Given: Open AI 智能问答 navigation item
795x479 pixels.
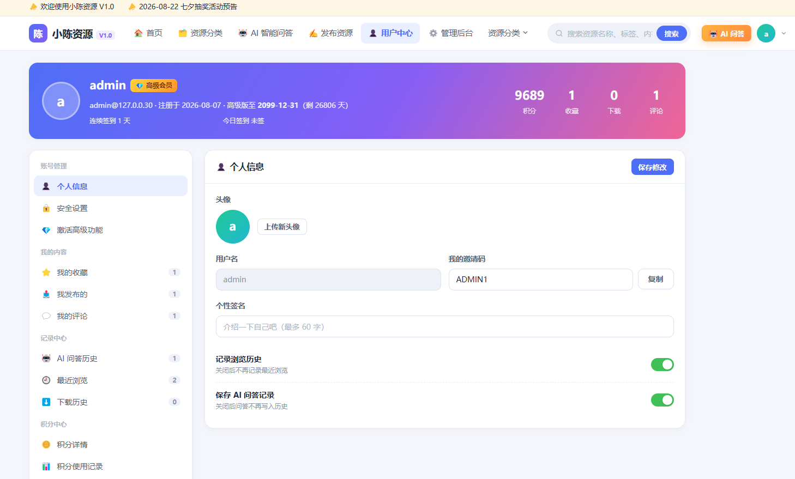Looking at the screenshot, I should coord(266,33).
